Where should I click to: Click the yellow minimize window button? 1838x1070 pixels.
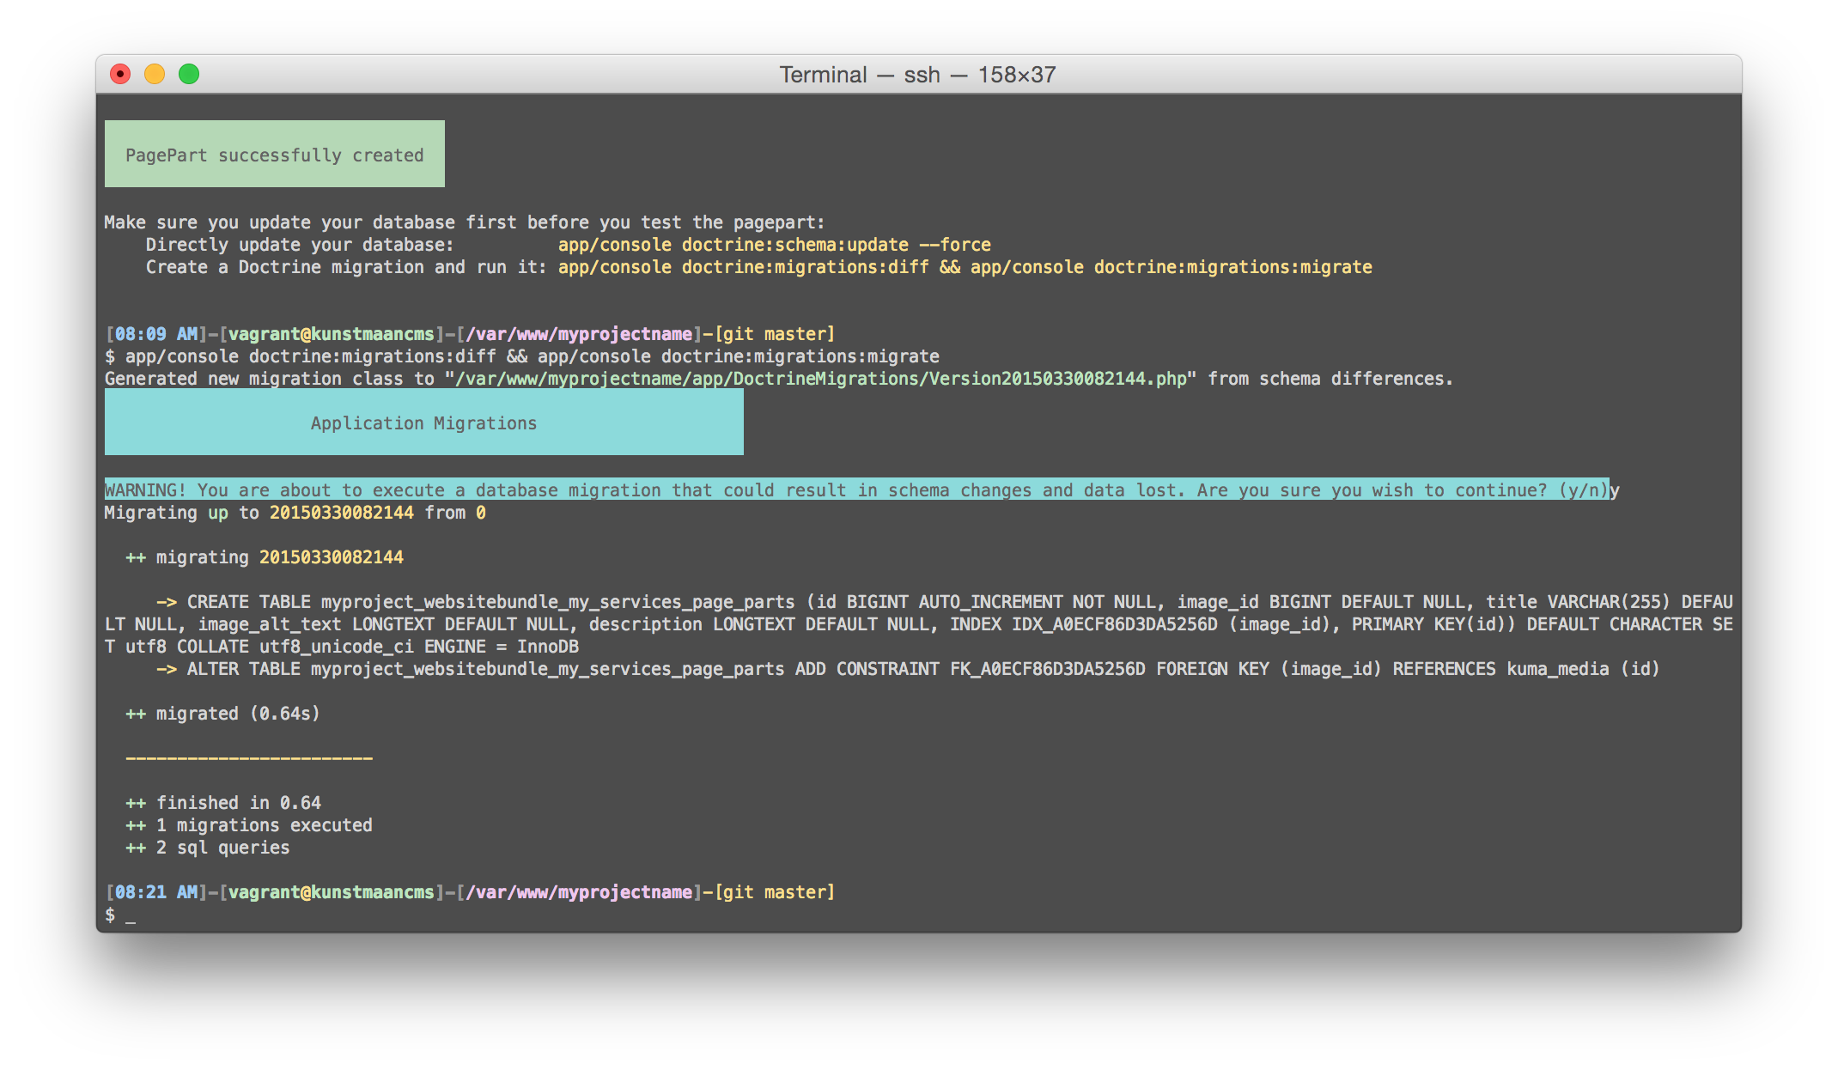[x=155, y=75]
